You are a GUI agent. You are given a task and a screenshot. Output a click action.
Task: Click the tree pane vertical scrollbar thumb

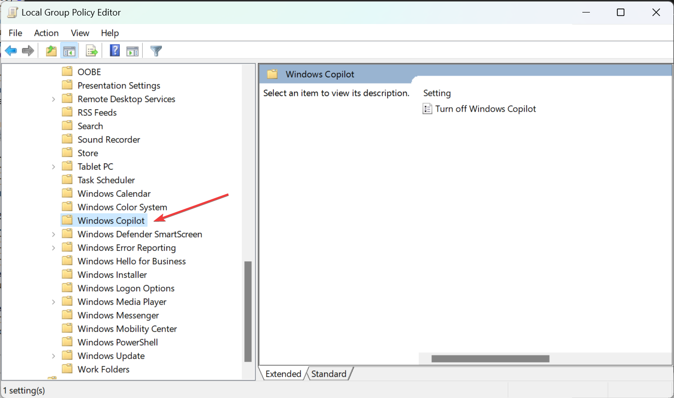click(248, 311)
